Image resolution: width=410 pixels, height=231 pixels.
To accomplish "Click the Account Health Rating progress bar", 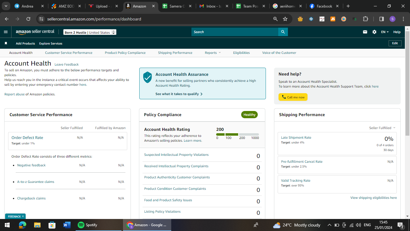I will coord(238,134).
